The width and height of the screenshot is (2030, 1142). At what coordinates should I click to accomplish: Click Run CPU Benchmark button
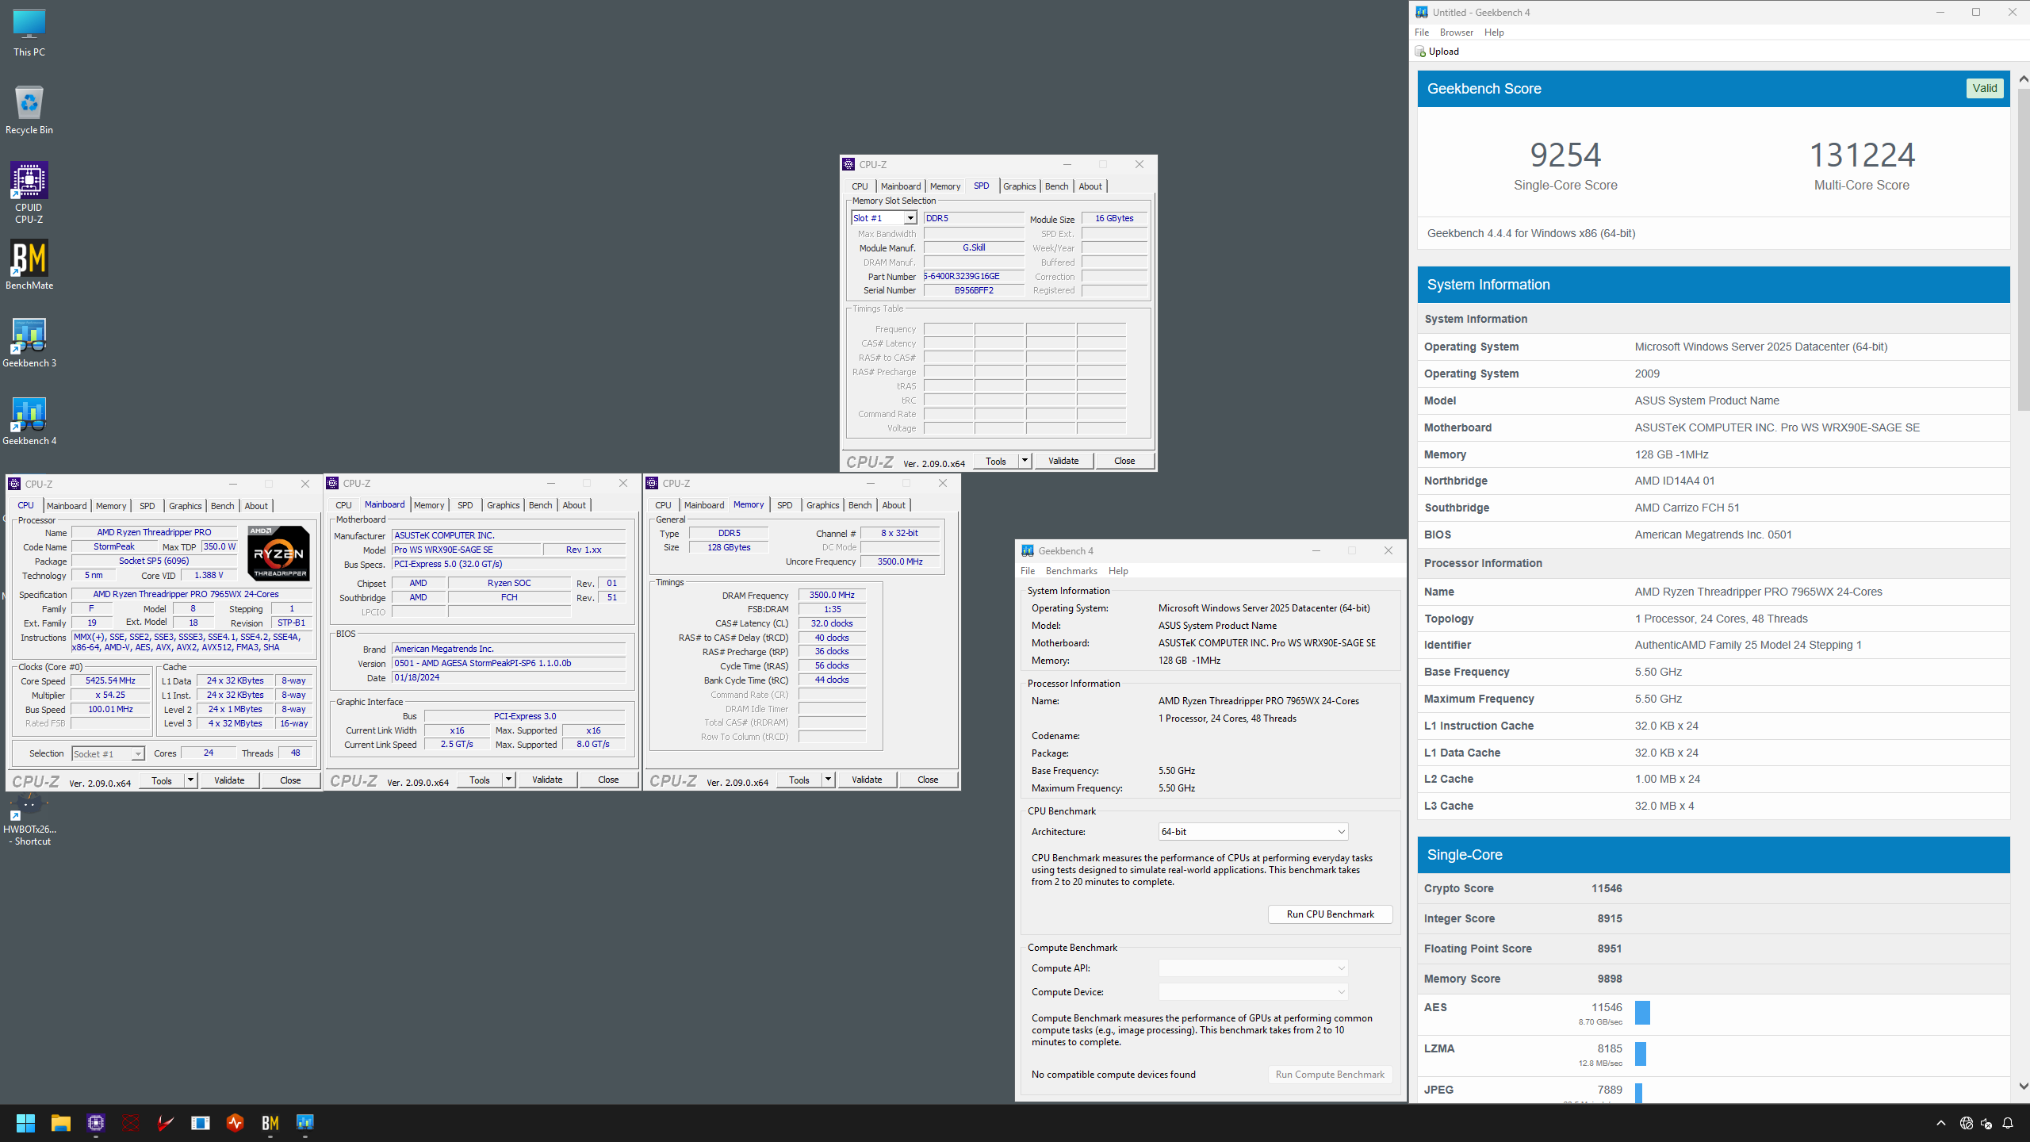pos(1330,914)
